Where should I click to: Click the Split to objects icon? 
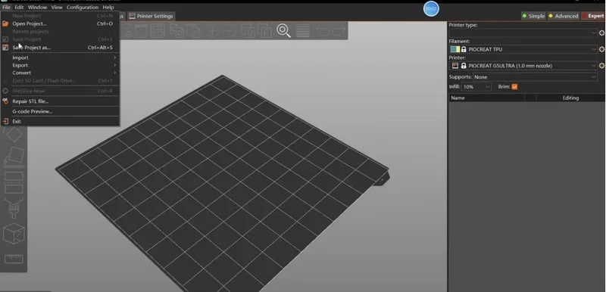tap(248, 31)
